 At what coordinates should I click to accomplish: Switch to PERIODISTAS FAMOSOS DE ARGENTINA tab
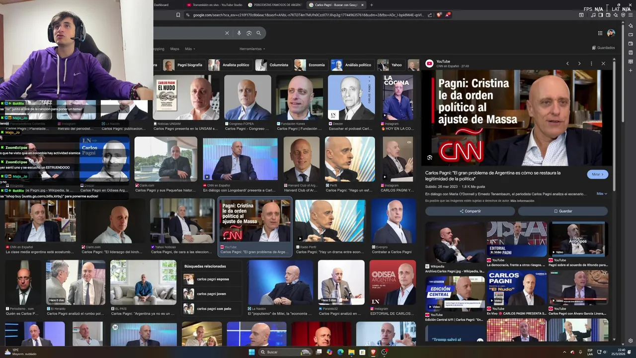click(x=274, y=5)
